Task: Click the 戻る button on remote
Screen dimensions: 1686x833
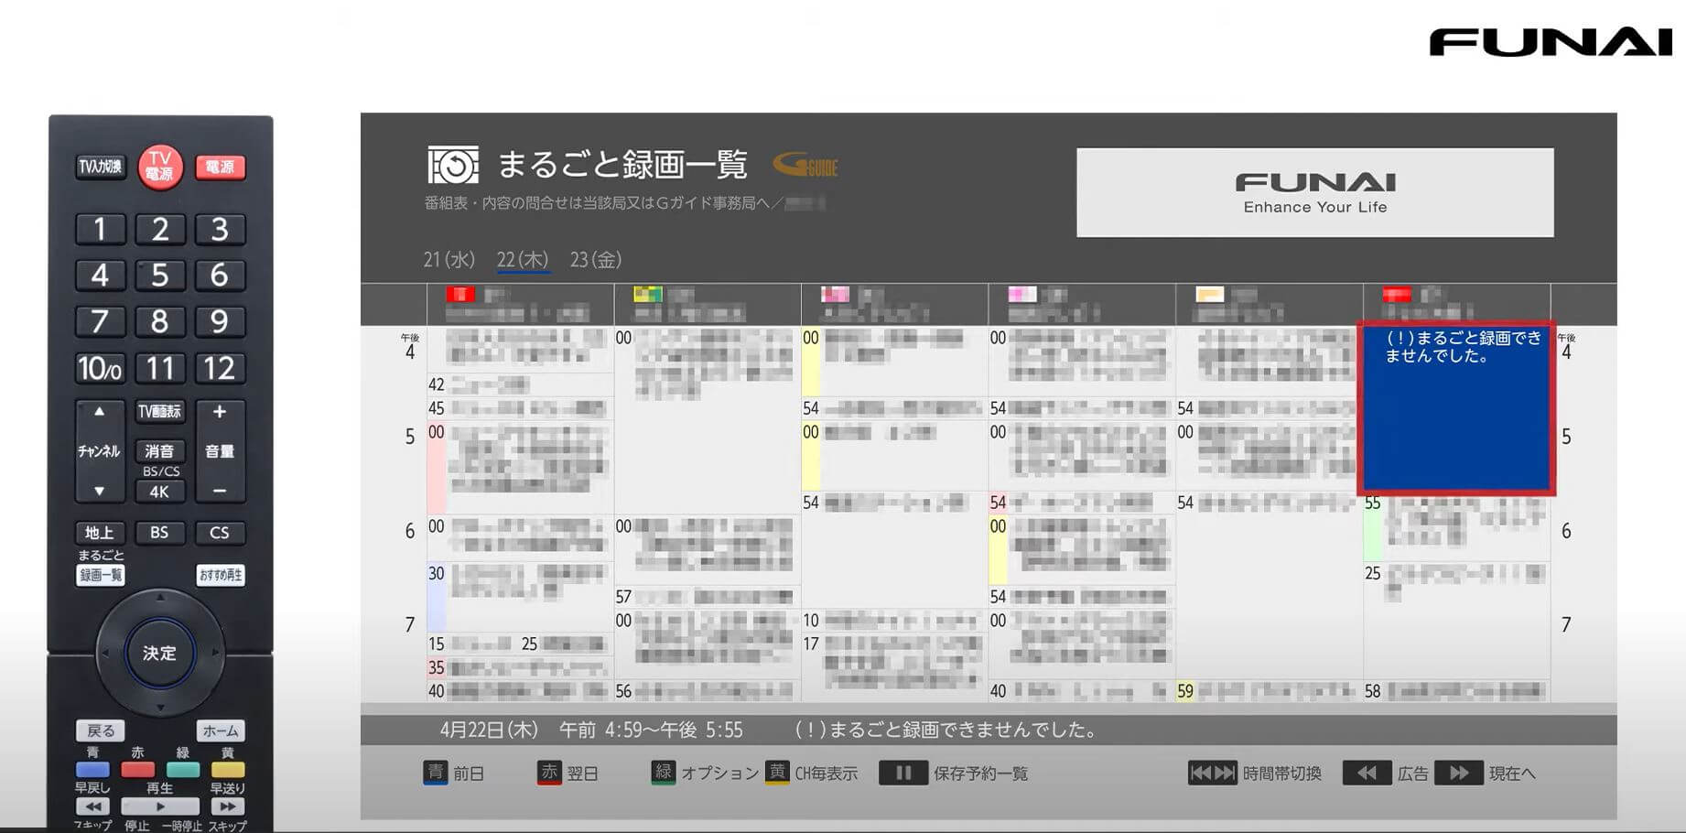Action: (100, 730)
